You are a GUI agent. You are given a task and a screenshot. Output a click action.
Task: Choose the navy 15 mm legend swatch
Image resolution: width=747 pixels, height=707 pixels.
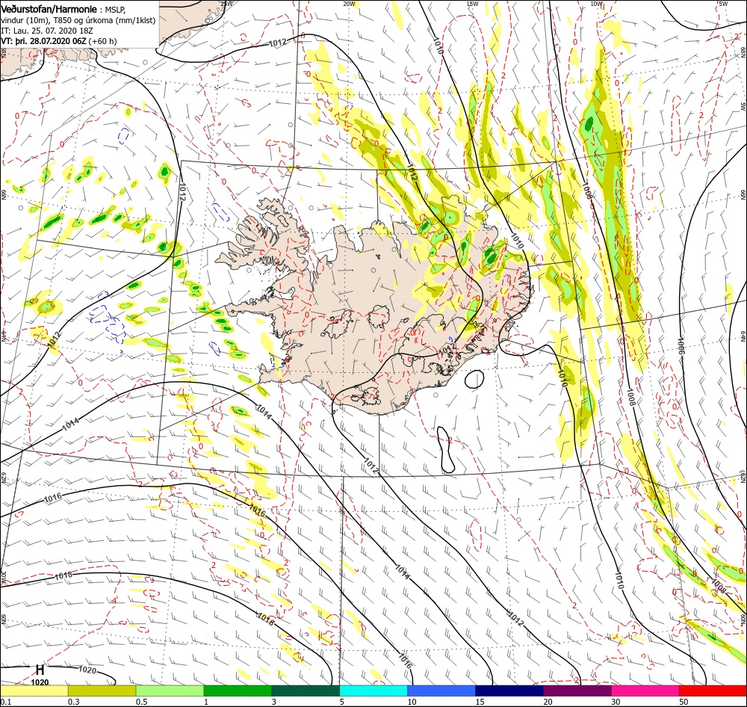tap(509, 691)
